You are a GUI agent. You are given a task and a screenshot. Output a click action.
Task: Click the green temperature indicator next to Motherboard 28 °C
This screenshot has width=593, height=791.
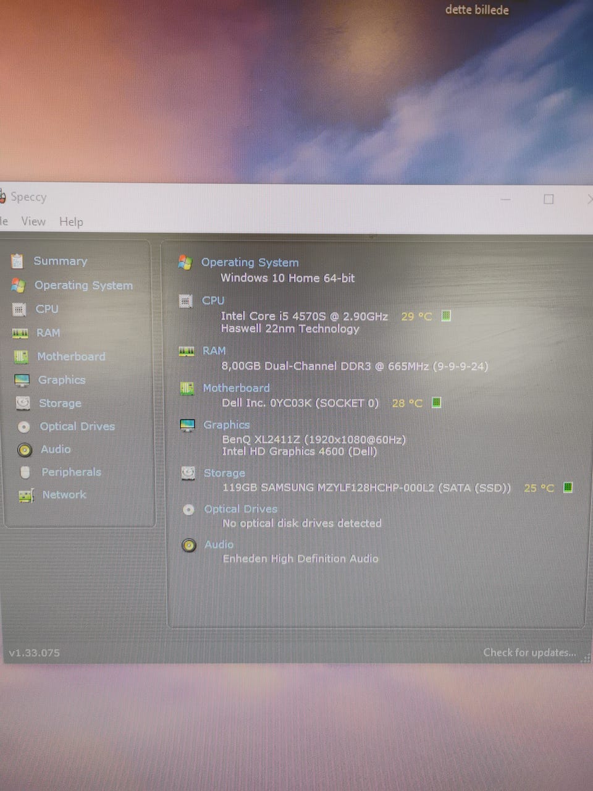click(436, 402)
